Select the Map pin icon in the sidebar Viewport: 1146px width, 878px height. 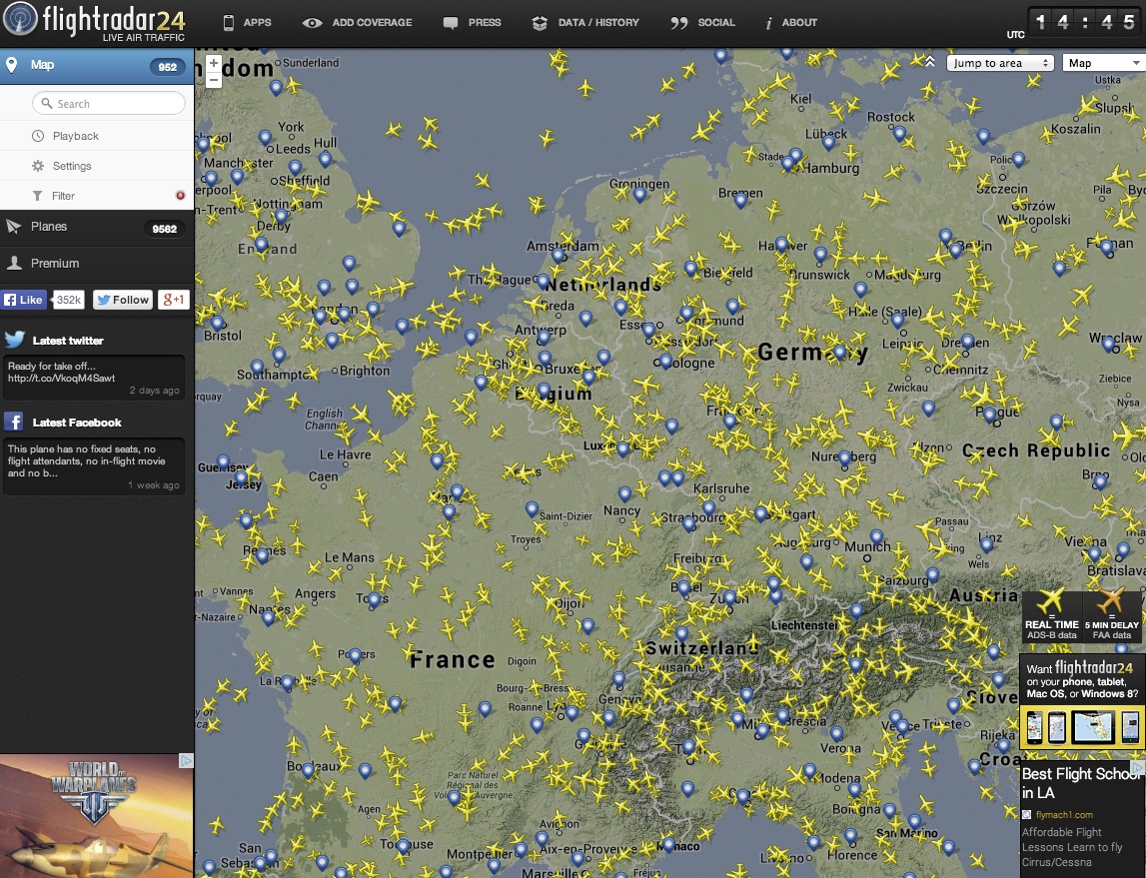[11, 65]
